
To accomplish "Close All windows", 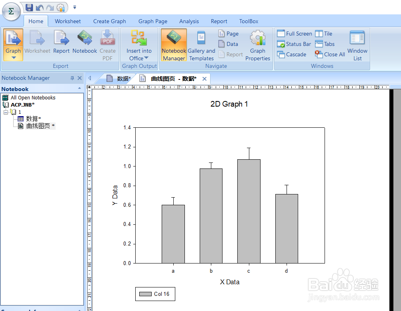I will coord(330,54).
